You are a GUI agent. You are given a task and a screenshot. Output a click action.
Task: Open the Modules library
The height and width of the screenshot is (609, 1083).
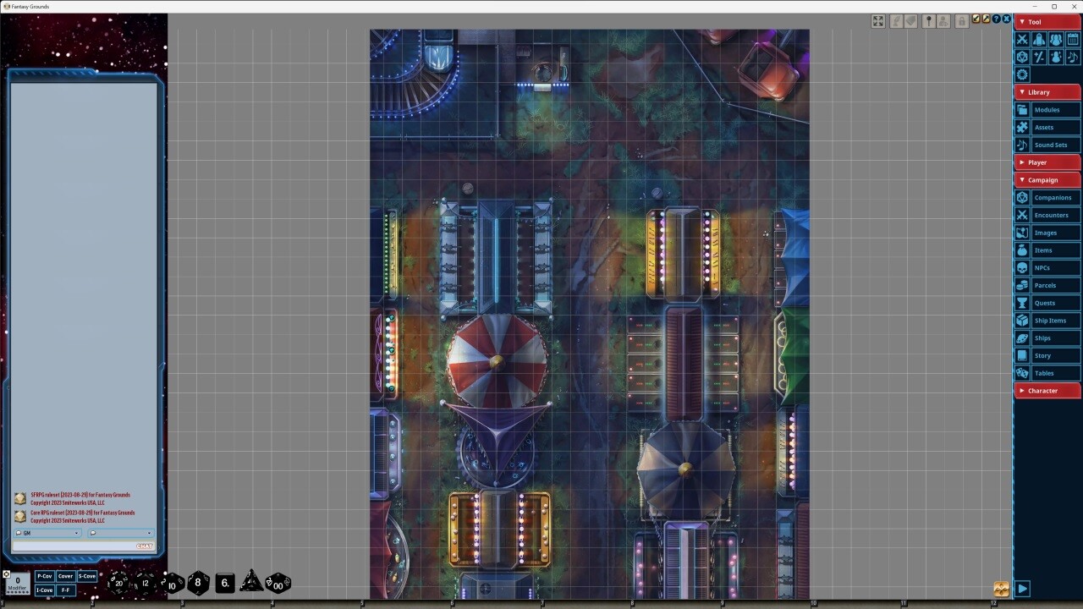tap(1047, 109)
